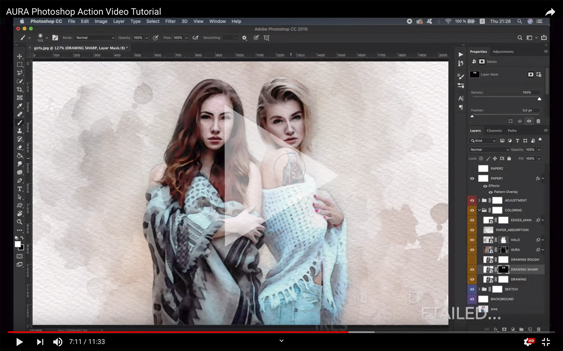Hide the HALO layer

(x=472, y=240)
